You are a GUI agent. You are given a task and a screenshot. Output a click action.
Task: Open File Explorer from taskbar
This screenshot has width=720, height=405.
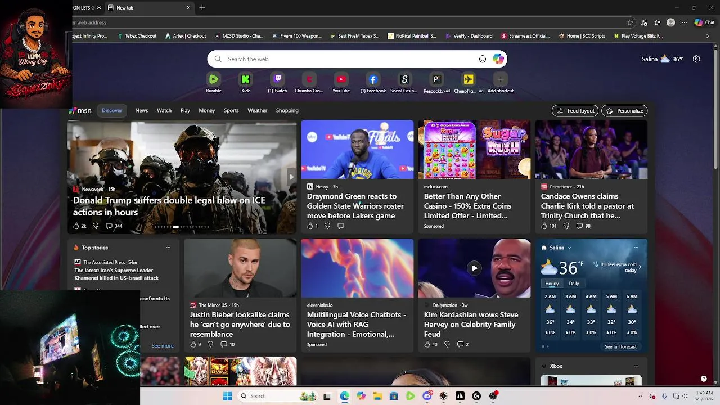(x=377, y=396)
